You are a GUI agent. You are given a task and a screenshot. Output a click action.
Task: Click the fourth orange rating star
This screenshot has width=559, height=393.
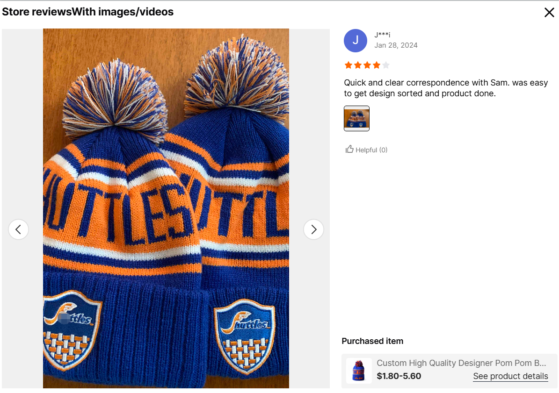pos(377,65)
